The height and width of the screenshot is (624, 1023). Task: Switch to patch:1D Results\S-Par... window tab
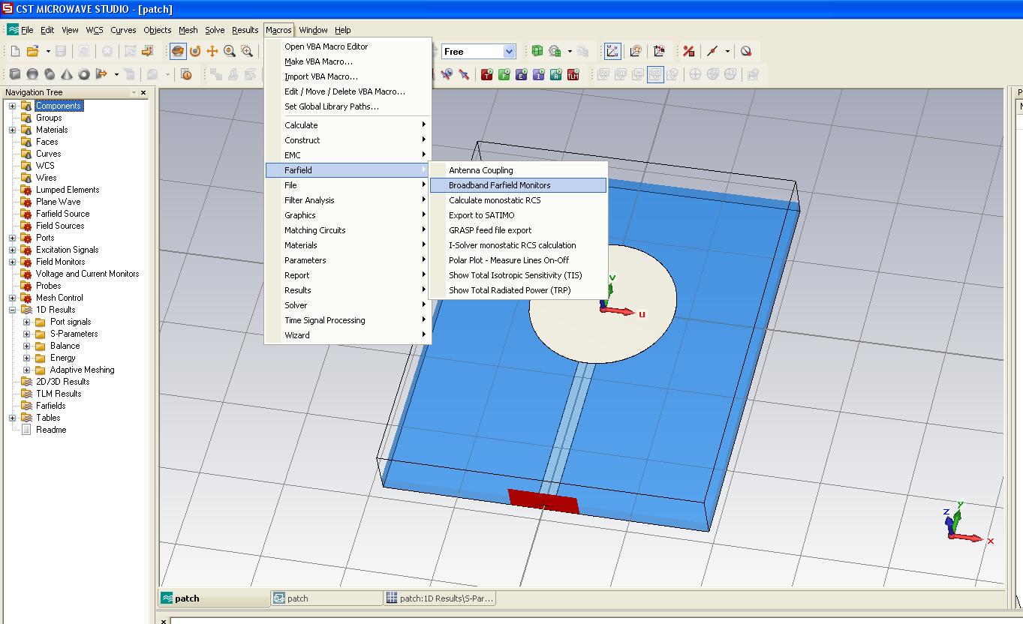point(440,598)
